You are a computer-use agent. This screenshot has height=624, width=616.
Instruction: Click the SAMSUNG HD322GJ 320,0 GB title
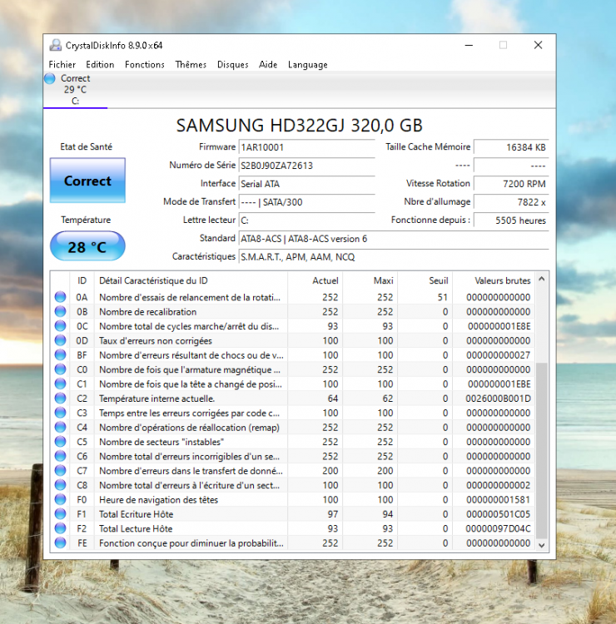[x=300, y=126]
